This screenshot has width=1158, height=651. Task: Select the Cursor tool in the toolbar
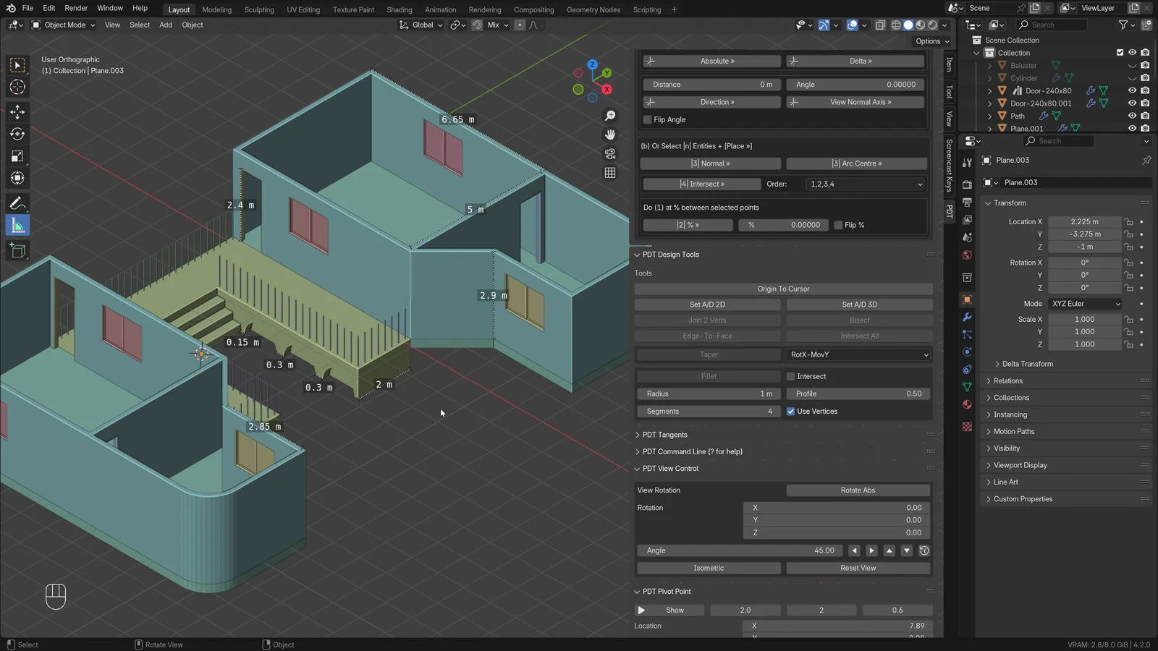click(17, 87)
